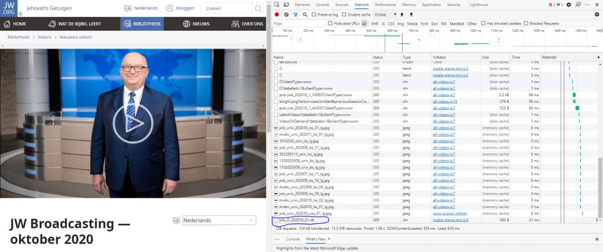Click the inspect element picker icon
The width and height of the screenshot is (603, 252).
[x=277, y=4]
